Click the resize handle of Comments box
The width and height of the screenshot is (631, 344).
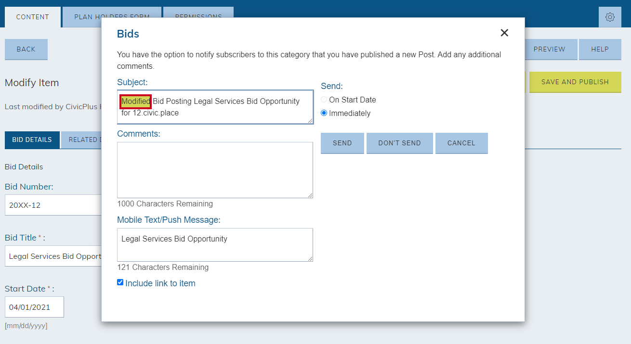tap(310, 195)
